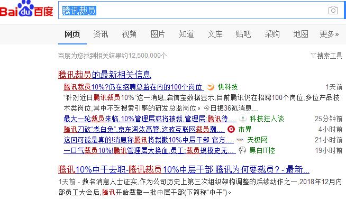Click the 4小时前 timestamp
The height and width of the screenshot is (199, 346).
tap(330, 129)
